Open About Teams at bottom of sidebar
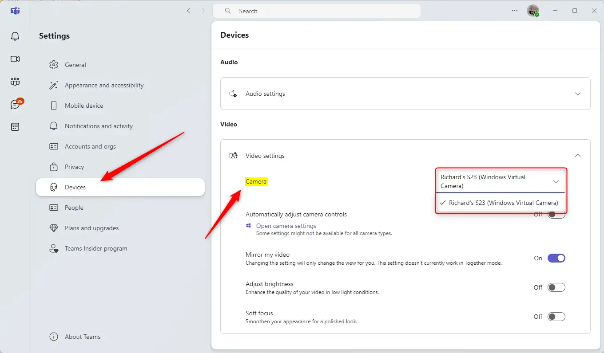The height and width of the screenshot is (353, 604). pyautogui.click(x=83, y=337)
